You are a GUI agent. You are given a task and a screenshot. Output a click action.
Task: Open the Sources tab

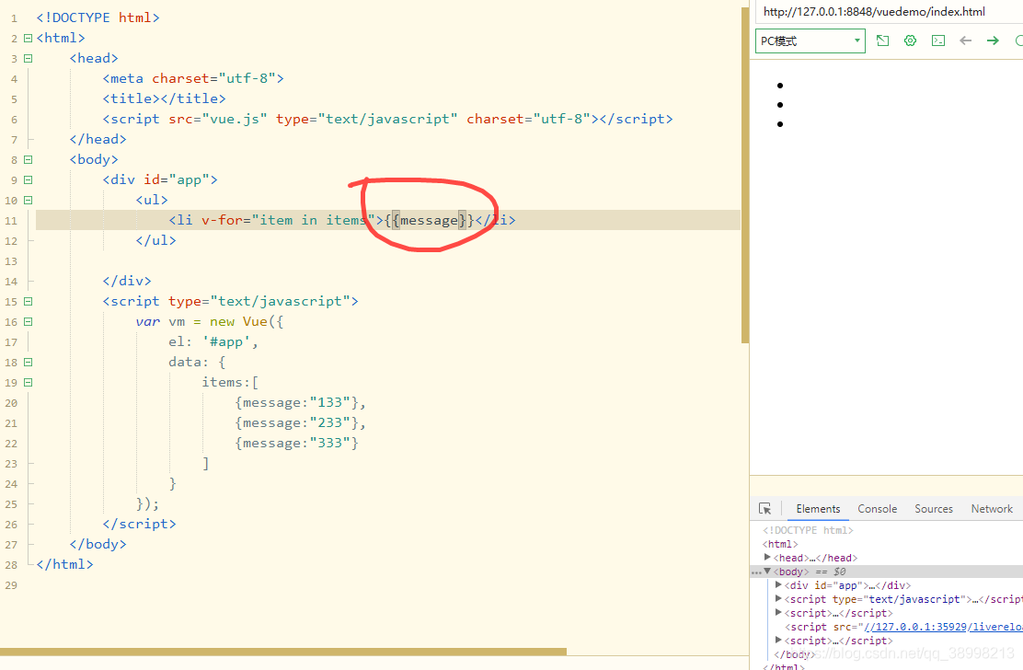click(934, 509)
